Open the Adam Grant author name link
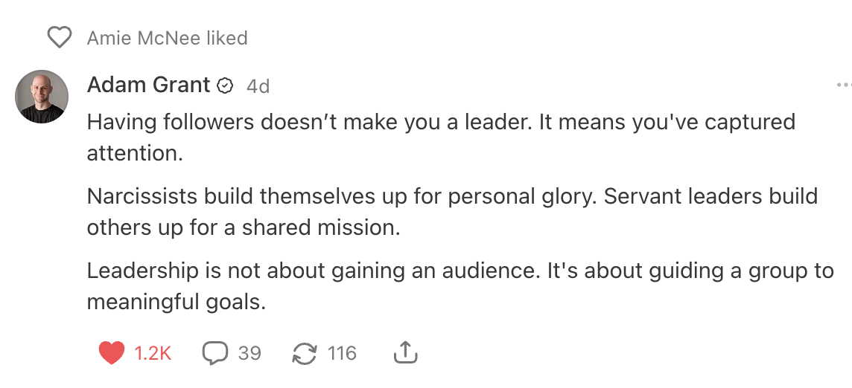The height and width of the screenshot is (388, 852). [148, 85]
